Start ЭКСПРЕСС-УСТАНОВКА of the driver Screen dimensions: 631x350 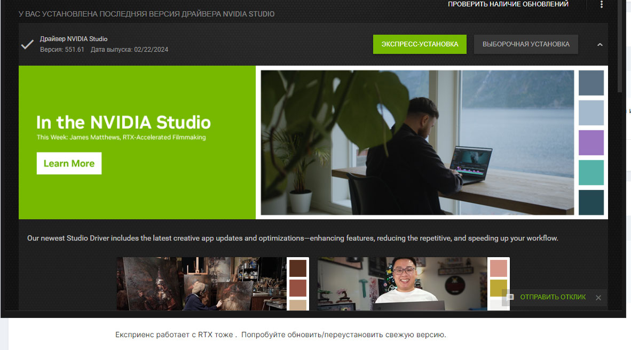(420, 44)
